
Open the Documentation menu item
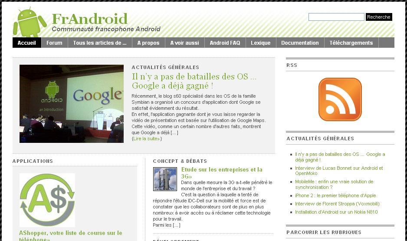[300, 43]
